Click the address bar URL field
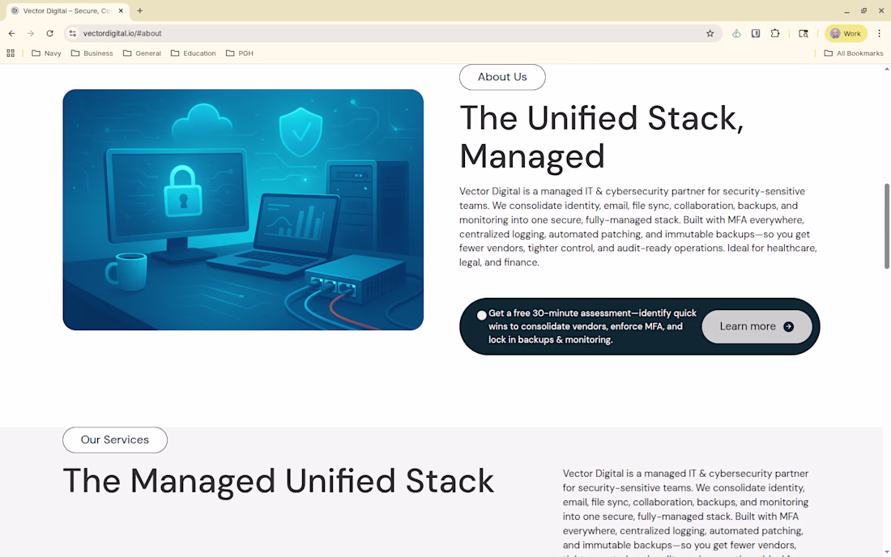The width and height of the screenshot is (891, 557). pos(392,33)
